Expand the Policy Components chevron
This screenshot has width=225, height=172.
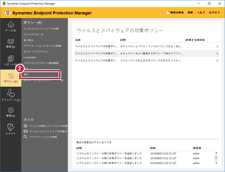(x=62, y=80)
